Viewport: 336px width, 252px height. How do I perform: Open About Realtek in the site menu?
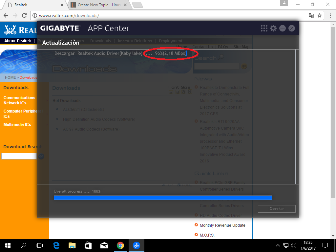point(18,41)
